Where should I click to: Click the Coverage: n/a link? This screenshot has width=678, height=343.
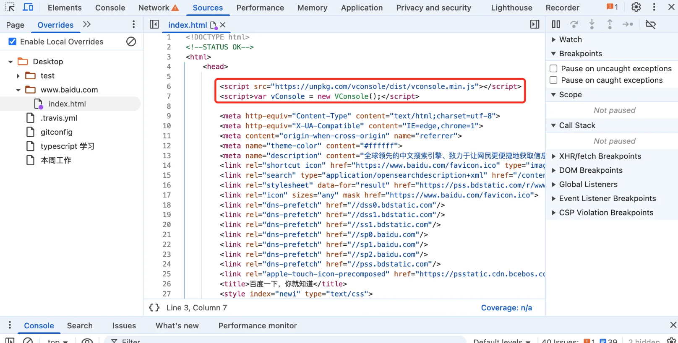point(506,308)
